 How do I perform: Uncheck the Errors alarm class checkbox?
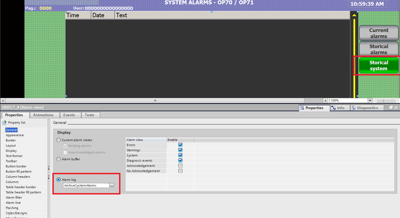click(x=180, y=145)
